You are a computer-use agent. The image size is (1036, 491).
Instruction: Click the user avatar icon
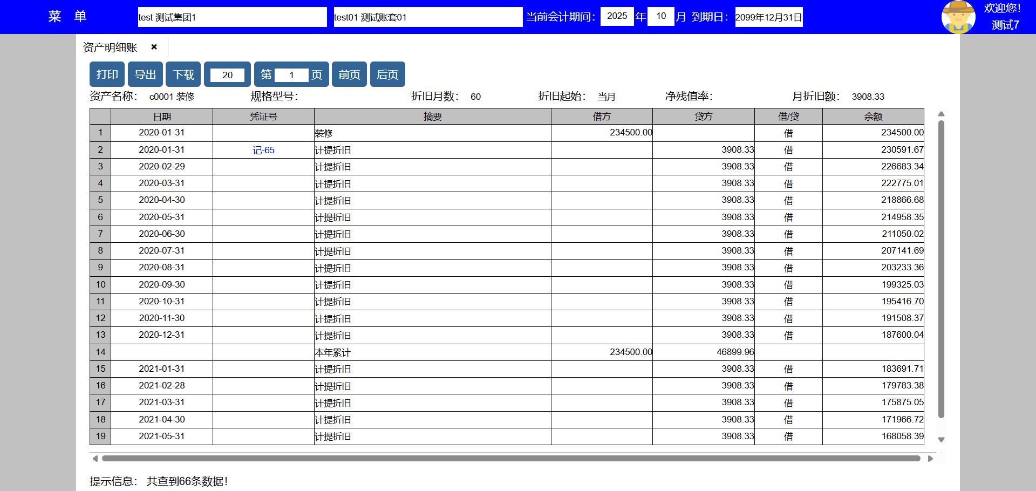tap(958, 17)
